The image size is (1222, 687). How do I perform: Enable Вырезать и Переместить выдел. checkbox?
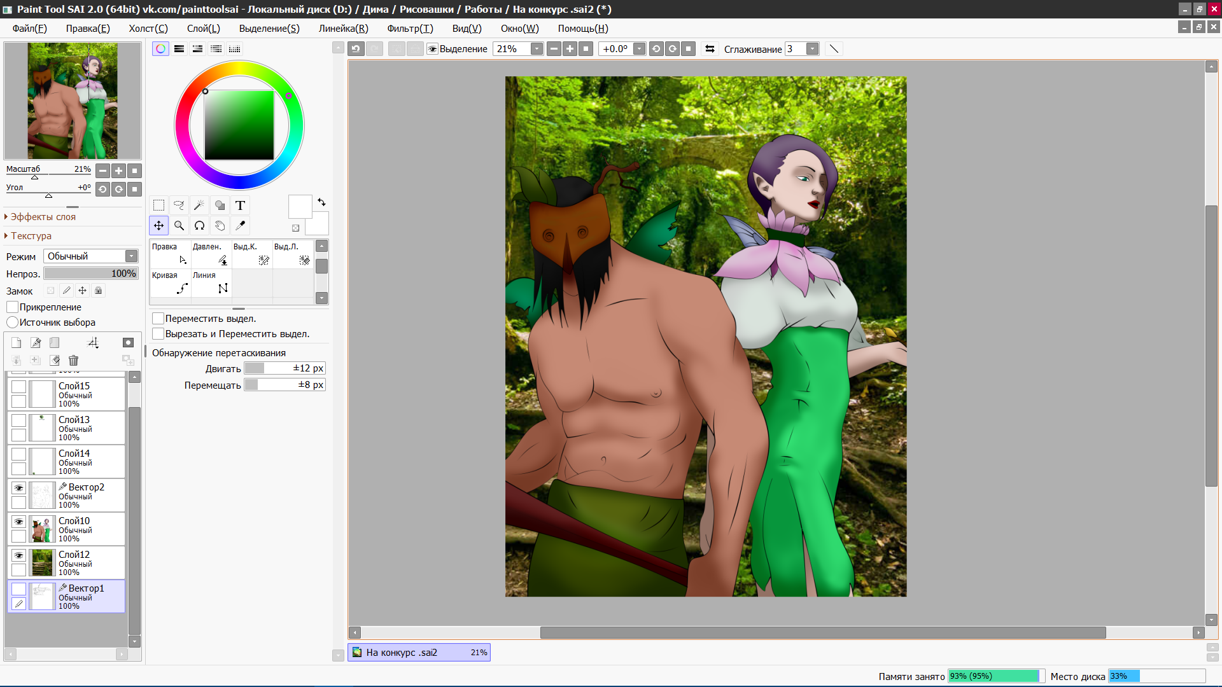[x=158, y=334]
